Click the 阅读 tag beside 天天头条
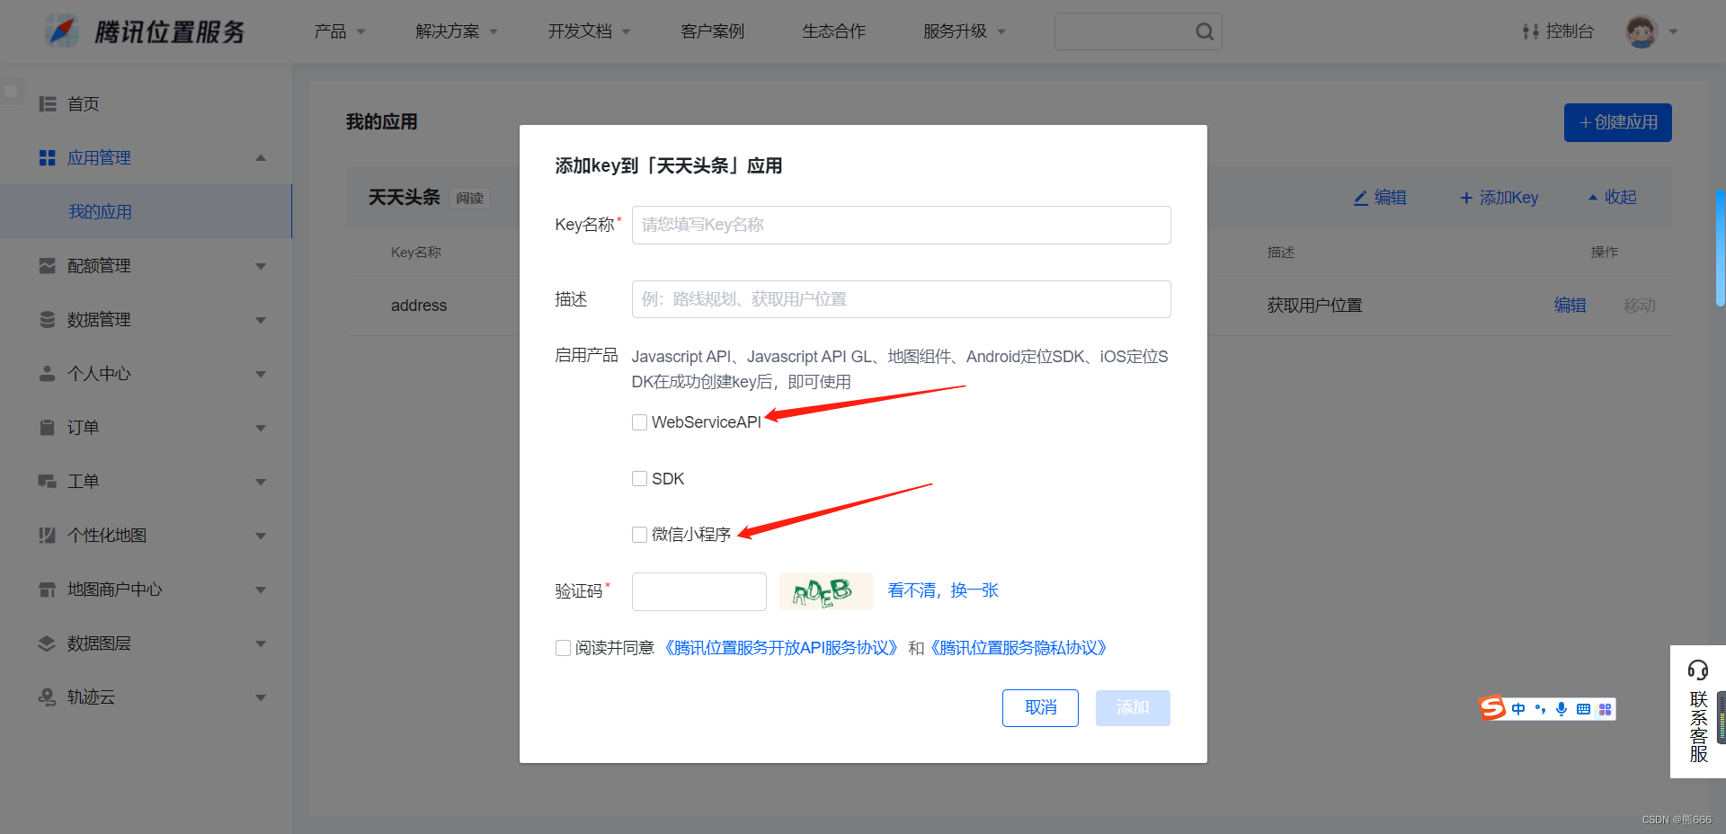 click(469, 198)
